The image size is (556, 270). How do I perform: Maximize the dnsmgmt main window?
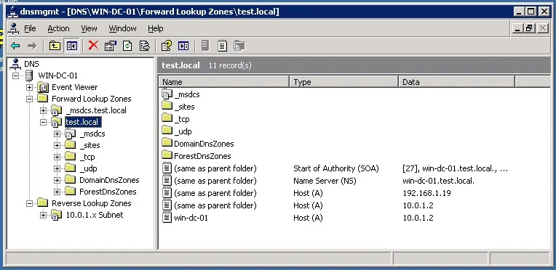[x=531, y=12]
